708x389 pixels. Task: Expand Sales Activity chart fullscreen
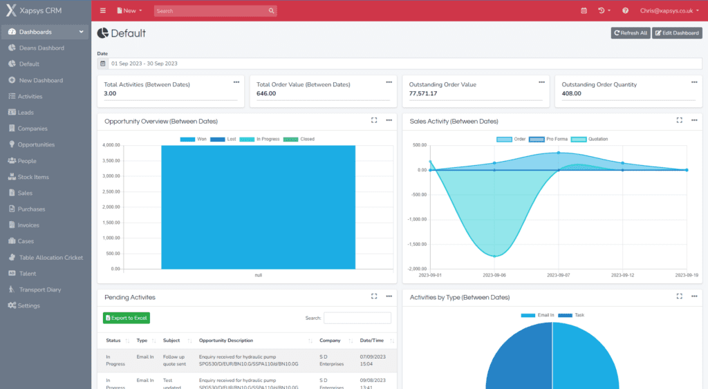[x=679, y=120]
